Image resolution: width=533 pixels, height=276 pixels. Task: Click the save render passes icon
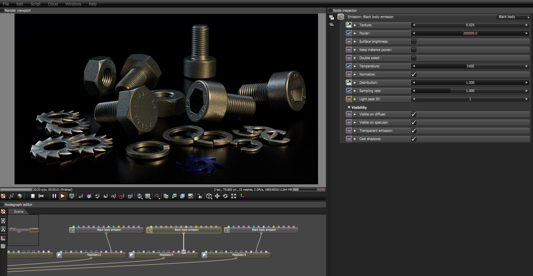coord(182,196)
